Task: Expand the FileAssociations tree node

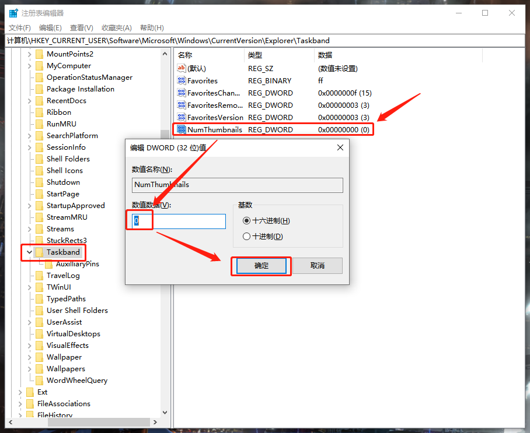Action: tap(20, 403)
